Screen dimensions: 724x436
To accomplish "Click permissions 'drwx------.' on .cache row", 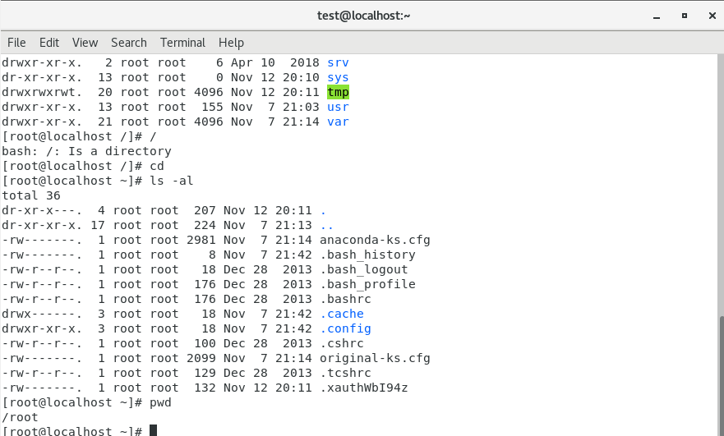I will 42,314.
